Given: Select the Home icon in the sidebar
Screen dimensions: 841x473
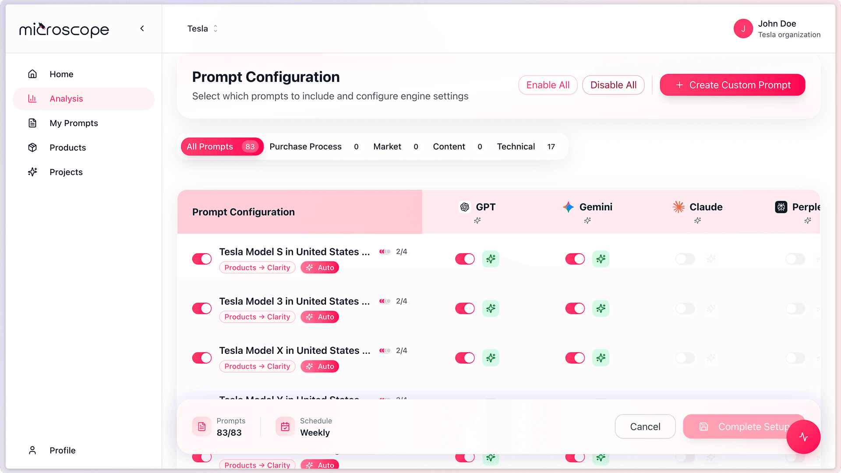Looking at the screenshot, I should (32, 74).
